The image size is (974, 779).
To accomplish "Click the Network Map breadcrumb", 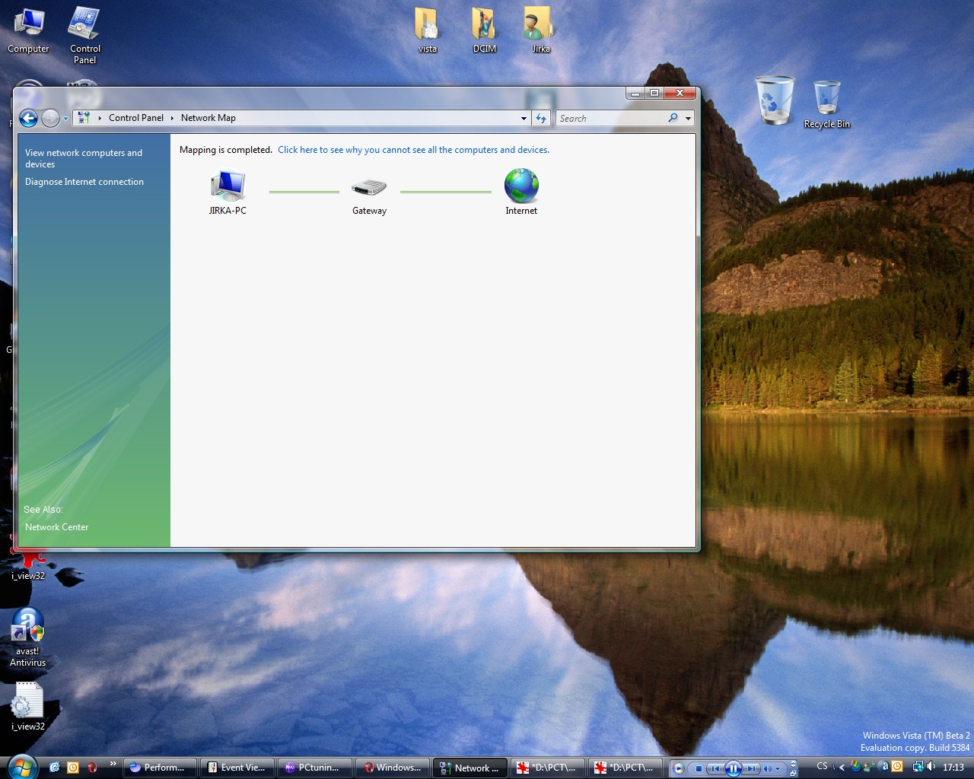I will click(x=208, y=118).
